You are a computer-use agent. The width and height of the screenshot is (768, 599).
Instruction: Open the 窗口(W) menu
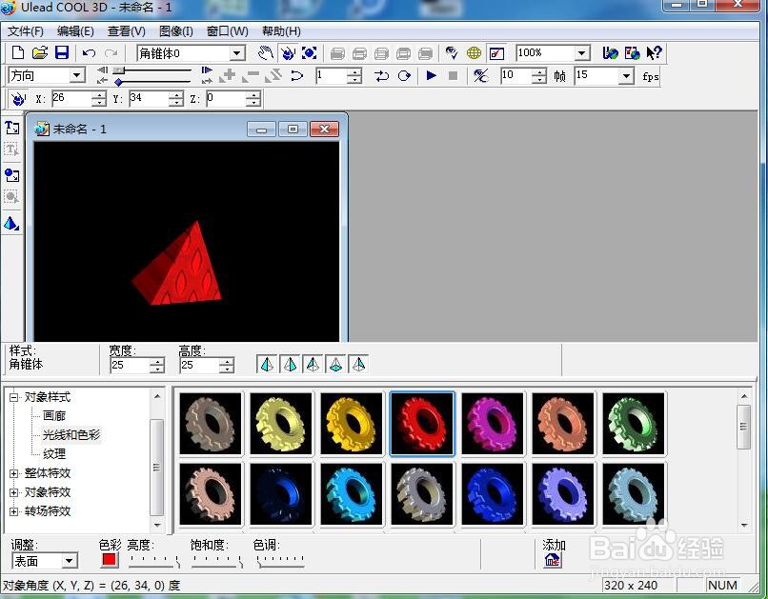pos(228,31)
